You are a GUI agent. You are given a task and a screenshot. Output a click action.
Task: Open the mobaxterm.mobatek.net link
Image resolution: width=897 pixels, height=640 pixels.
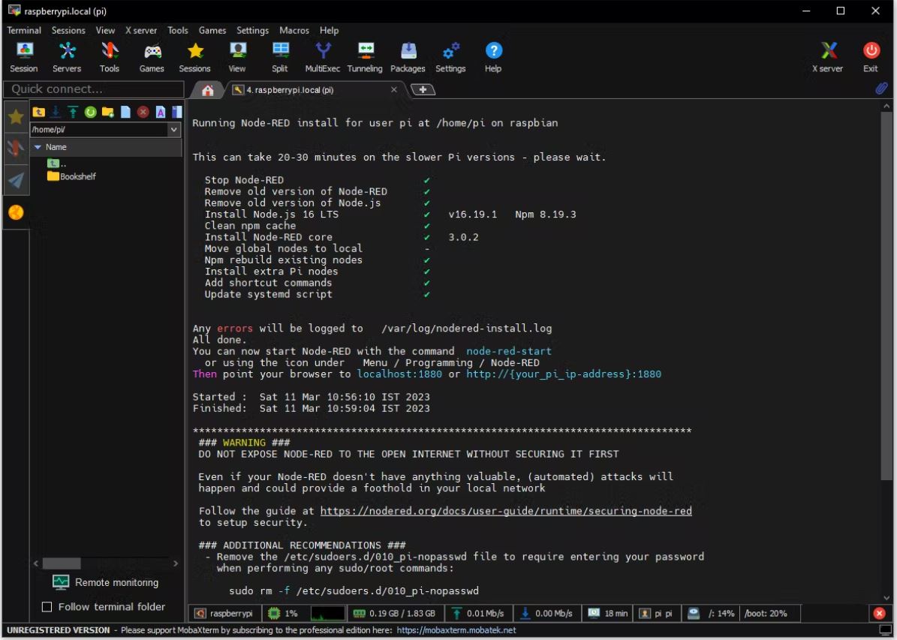[456, 630]
